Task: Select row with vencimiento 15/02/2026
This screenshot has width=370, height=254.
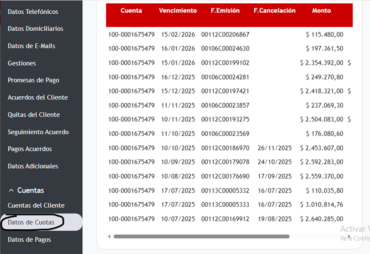Action: click(x=177, y=34)
